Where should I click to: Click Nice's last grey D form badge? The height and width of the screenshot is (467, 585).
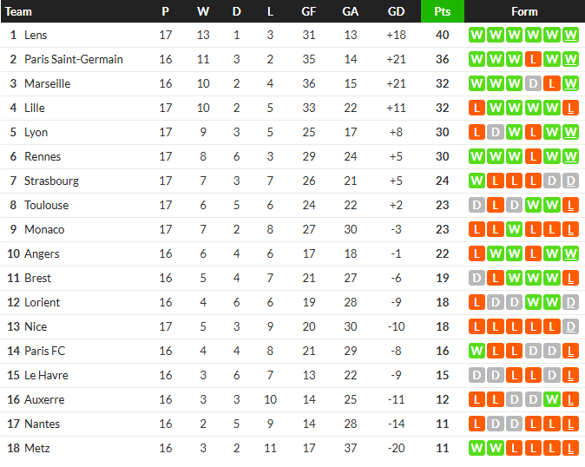click(x=570, y=326)
